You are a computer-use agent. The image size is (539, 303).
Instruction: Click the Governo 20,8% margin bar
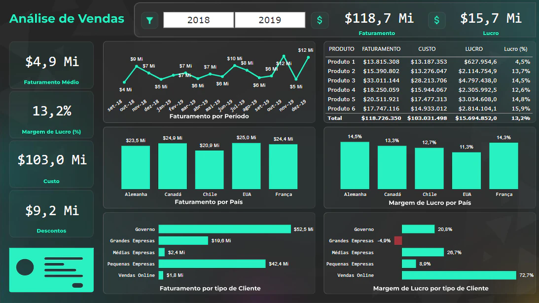tap(418, 229)
